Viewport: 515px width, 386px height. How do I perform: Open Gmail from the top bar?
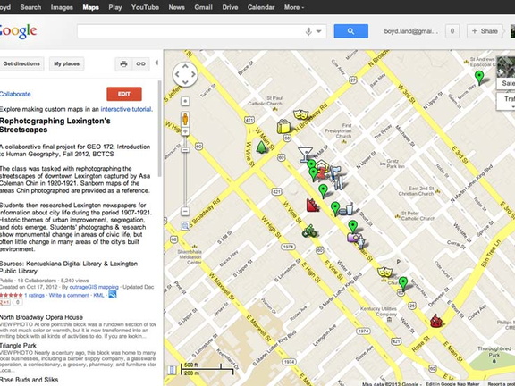pos(203,7)
